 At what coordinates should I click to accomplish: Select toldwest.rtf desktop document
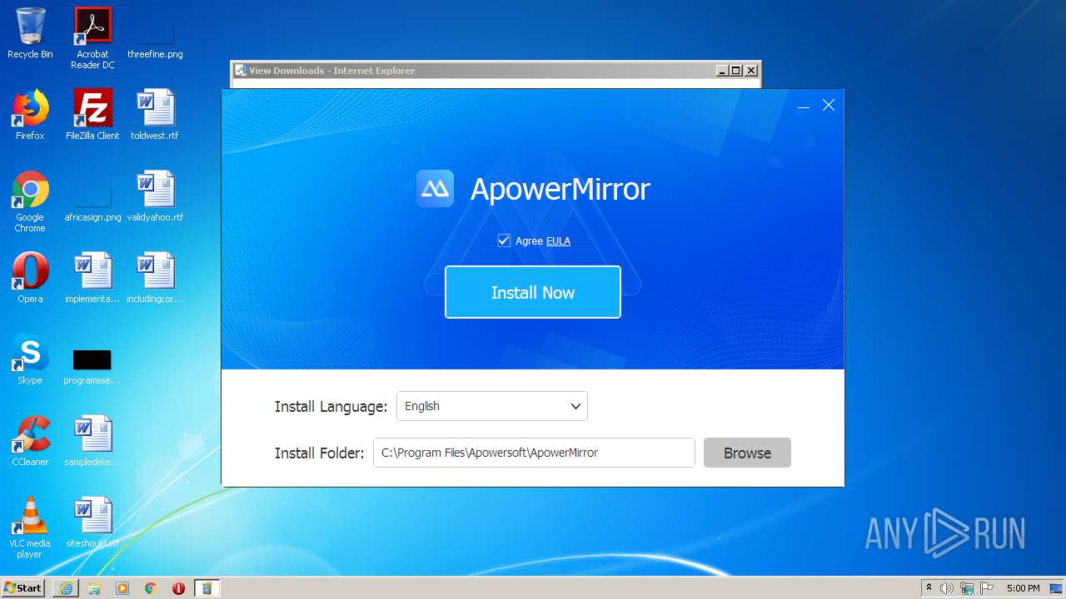[x=155, y=115]
